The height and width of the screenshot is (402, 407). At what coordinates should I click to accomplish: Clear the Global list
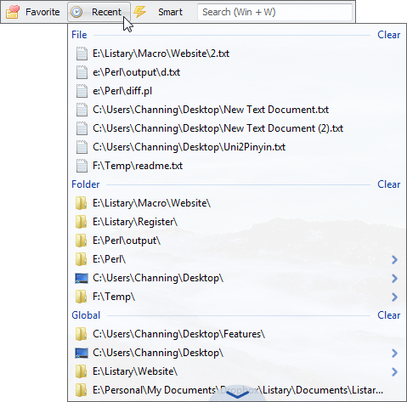389,315
